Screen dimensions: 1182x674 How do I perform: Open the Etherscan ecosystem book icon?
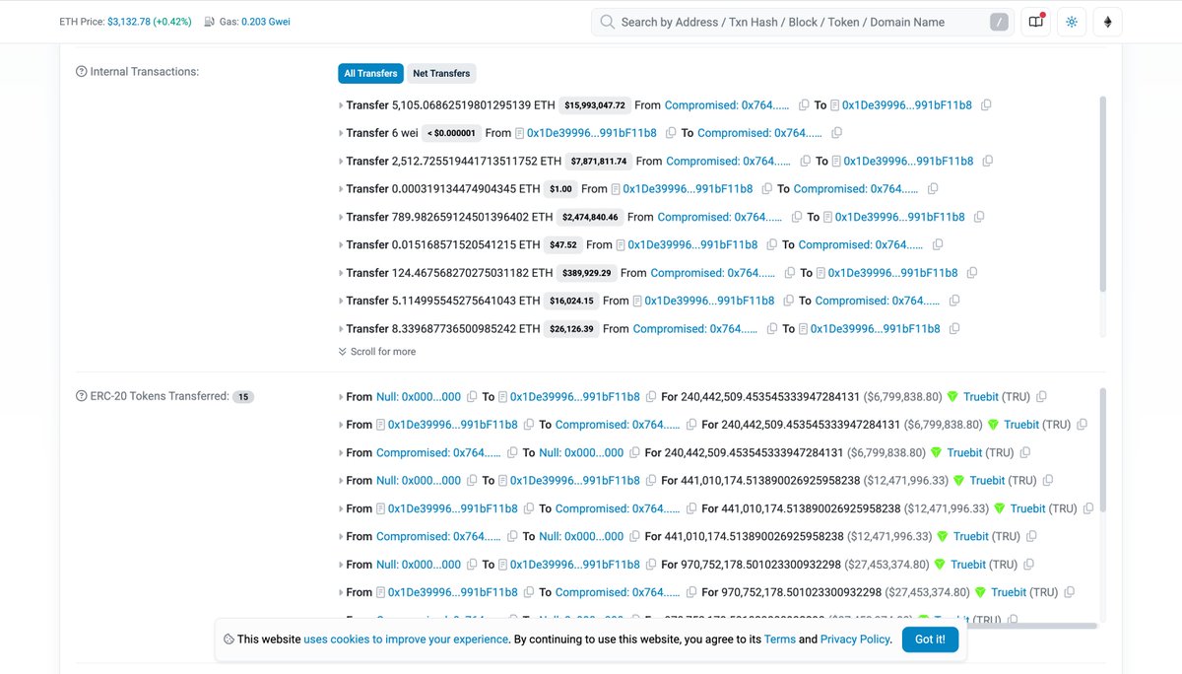(1034, 21)
